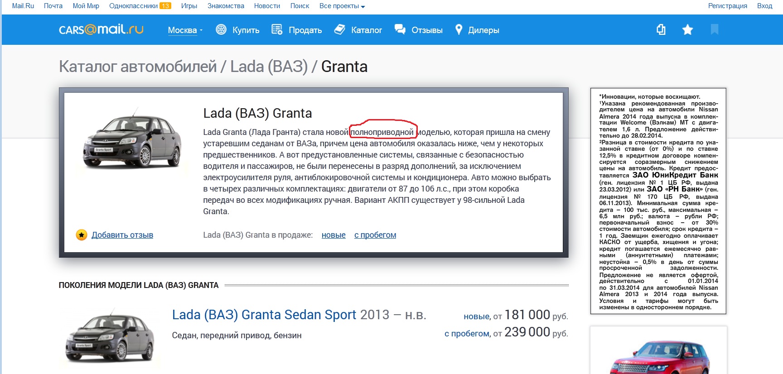Click the speech bubbles icon beside Отзывы
Image resolution: width=783 pixels, height=374 pixels.
400,29
